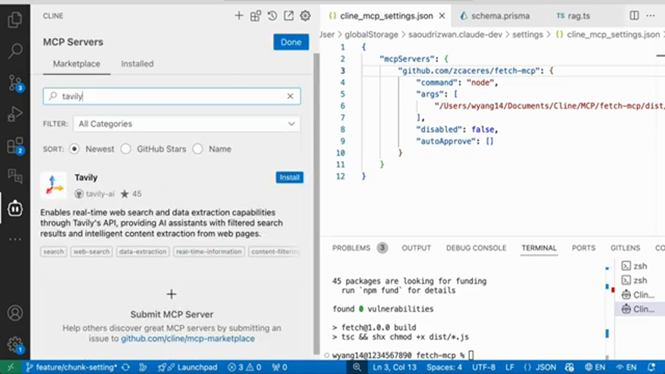Change encoding via UTF-8 status item

click(x=484, y=367)
